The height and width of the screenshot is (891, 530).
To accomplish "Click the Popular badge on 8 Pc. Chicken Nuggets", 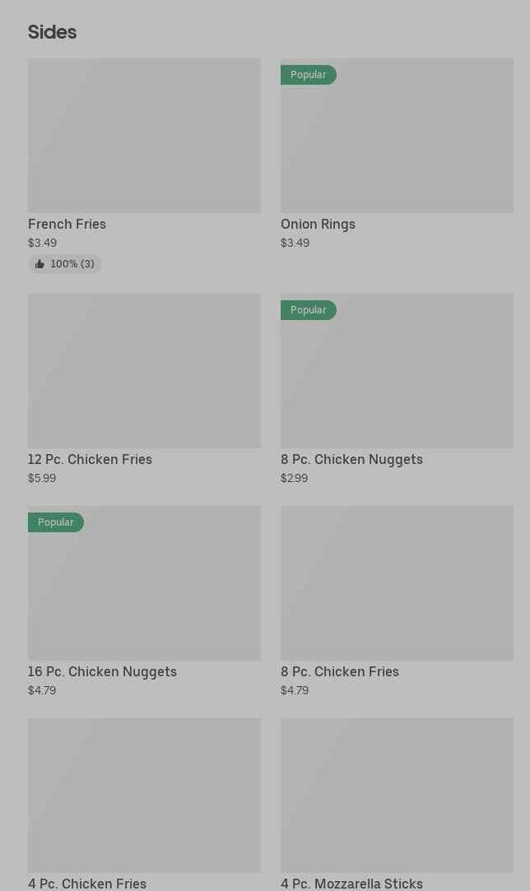I will click(309, 310).
